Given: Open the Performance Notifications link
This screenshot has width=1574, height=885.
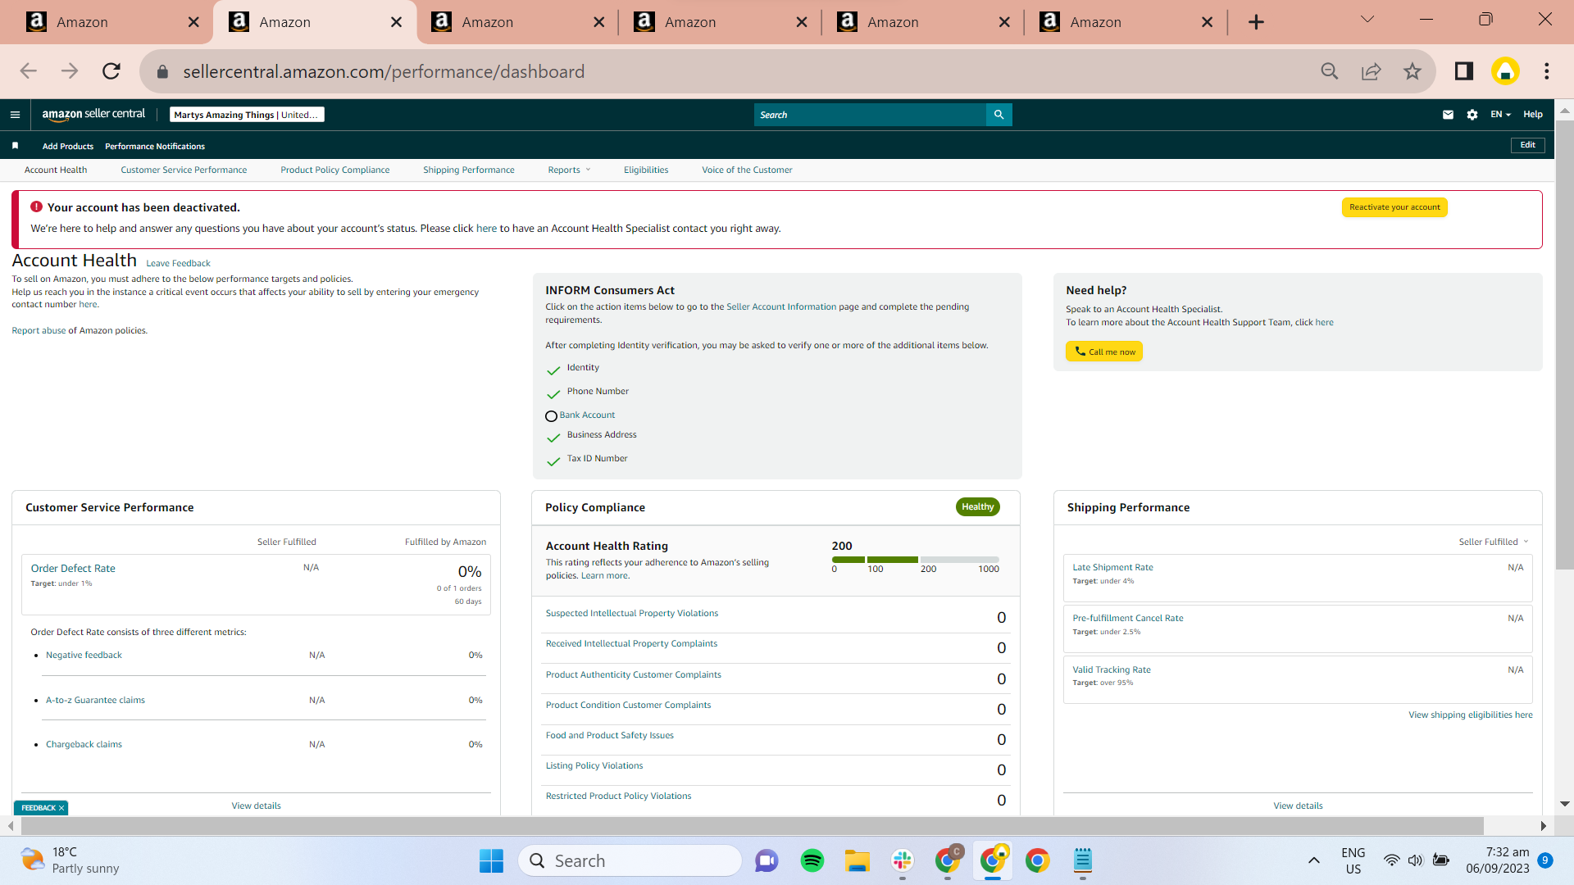Looking at the screenshot, I should 155,146.
